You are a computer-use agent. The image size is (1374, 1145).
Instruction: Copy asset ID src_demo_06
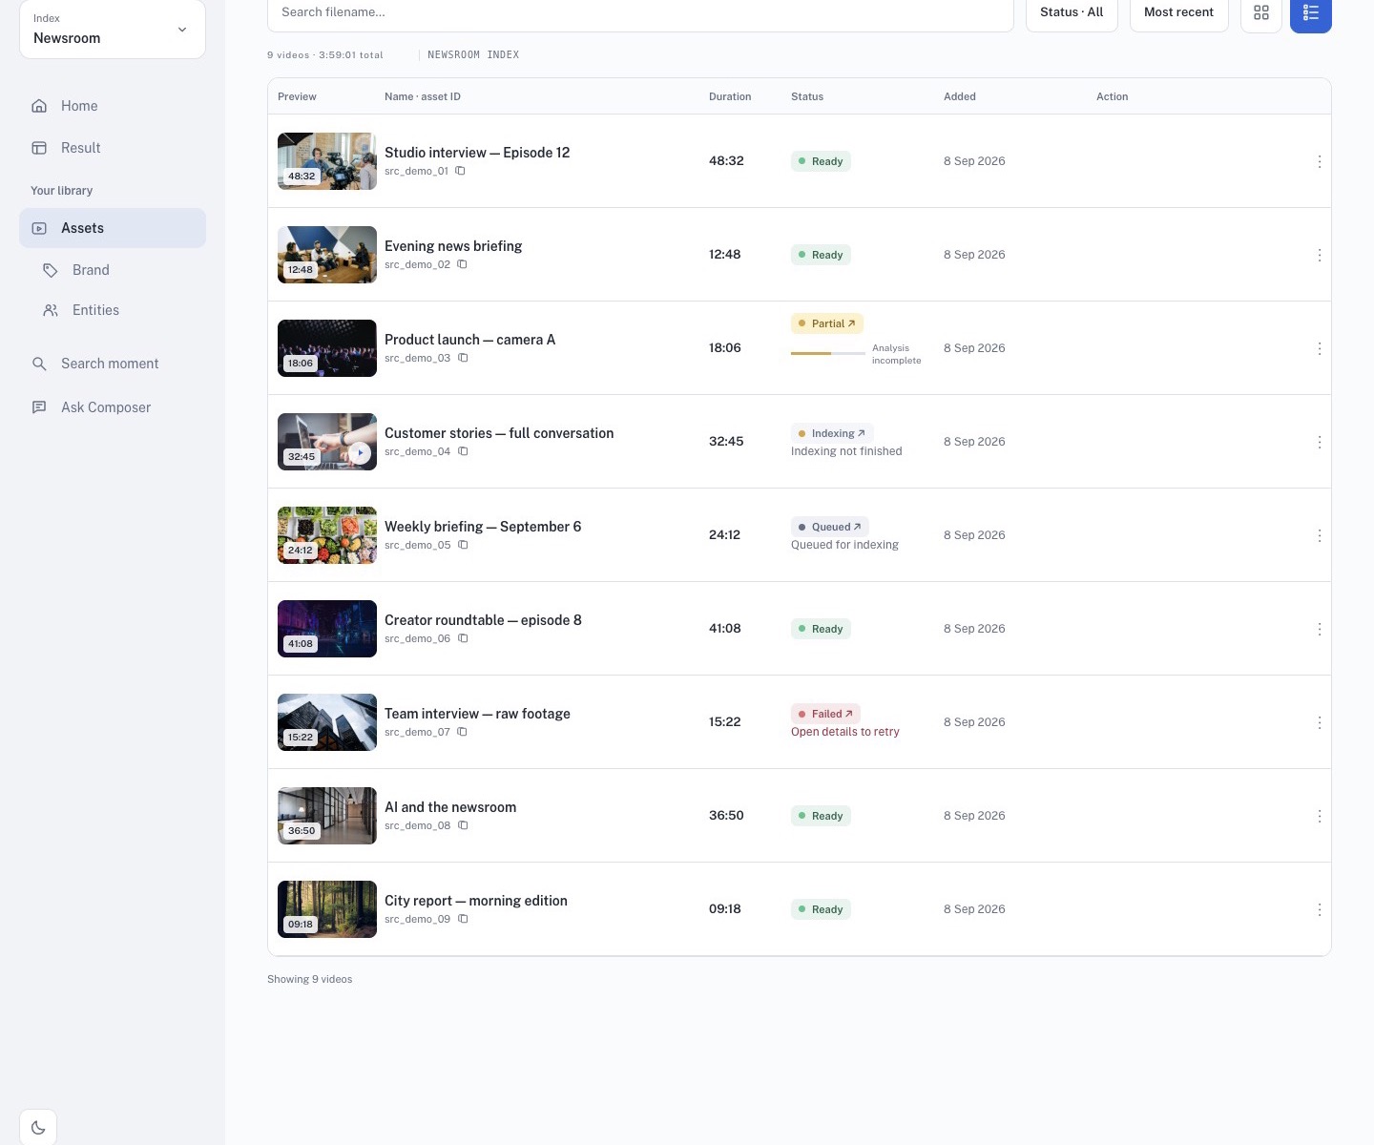[x=463, y=638]
